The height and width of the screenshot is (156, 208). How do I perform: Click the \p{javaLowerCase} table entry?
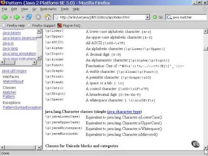click(x=62, y=117)
